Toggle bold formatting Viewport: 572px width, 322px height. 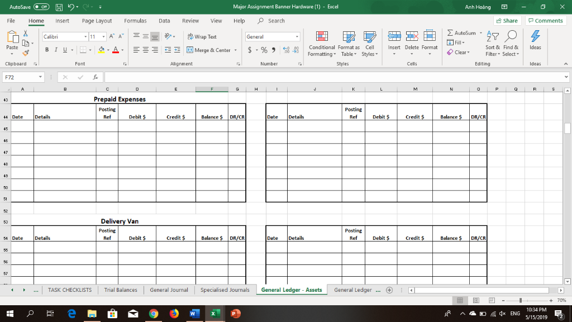46,50
